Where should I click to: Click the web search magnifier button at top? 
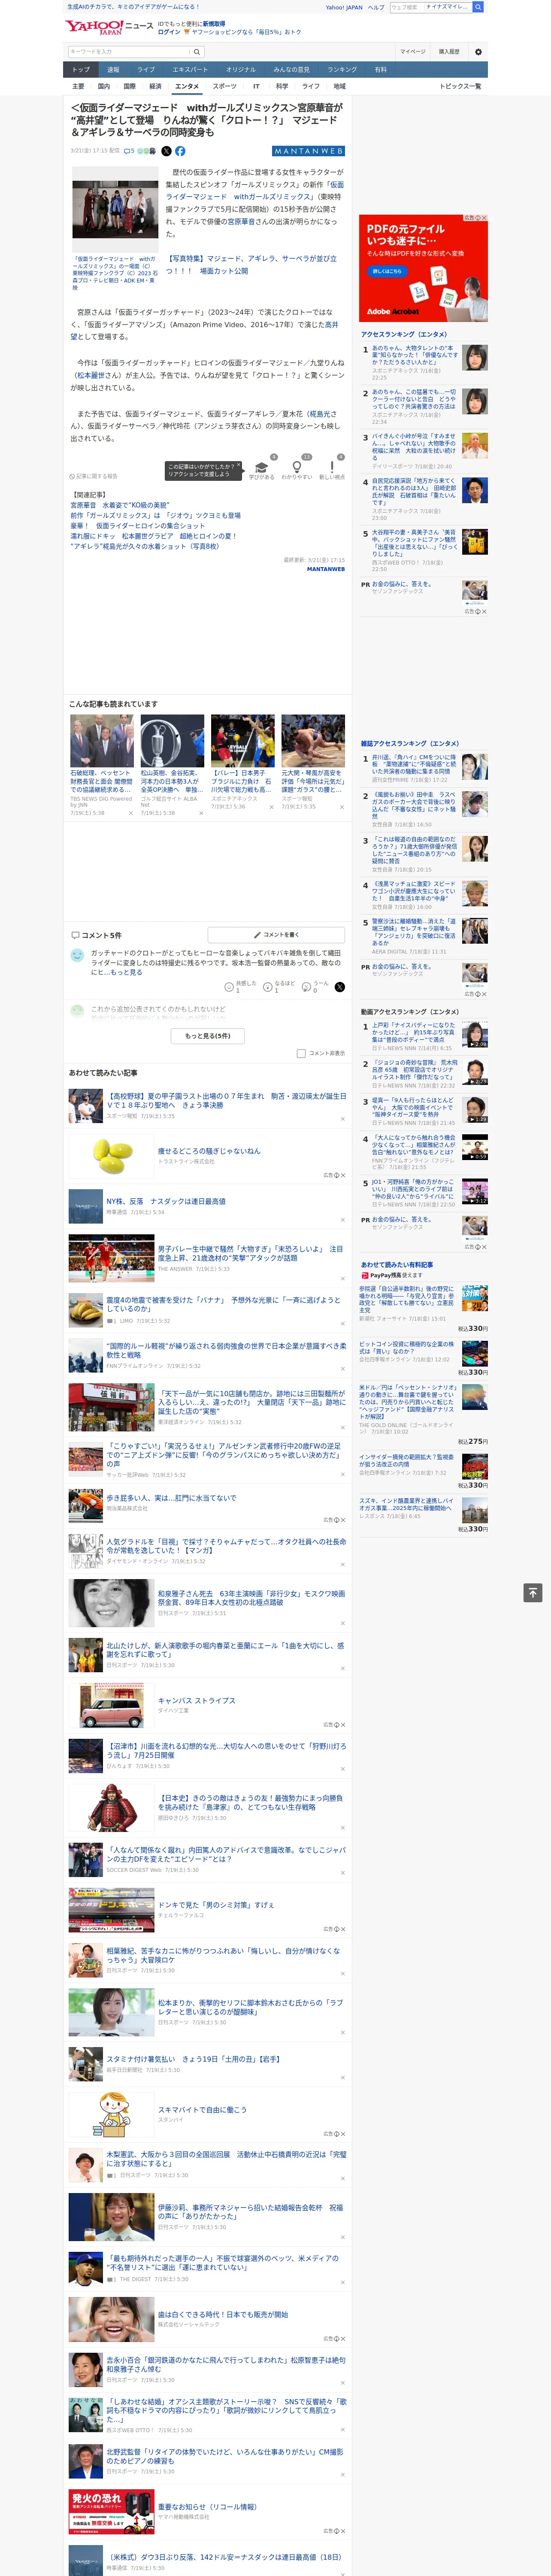[478, 7]
